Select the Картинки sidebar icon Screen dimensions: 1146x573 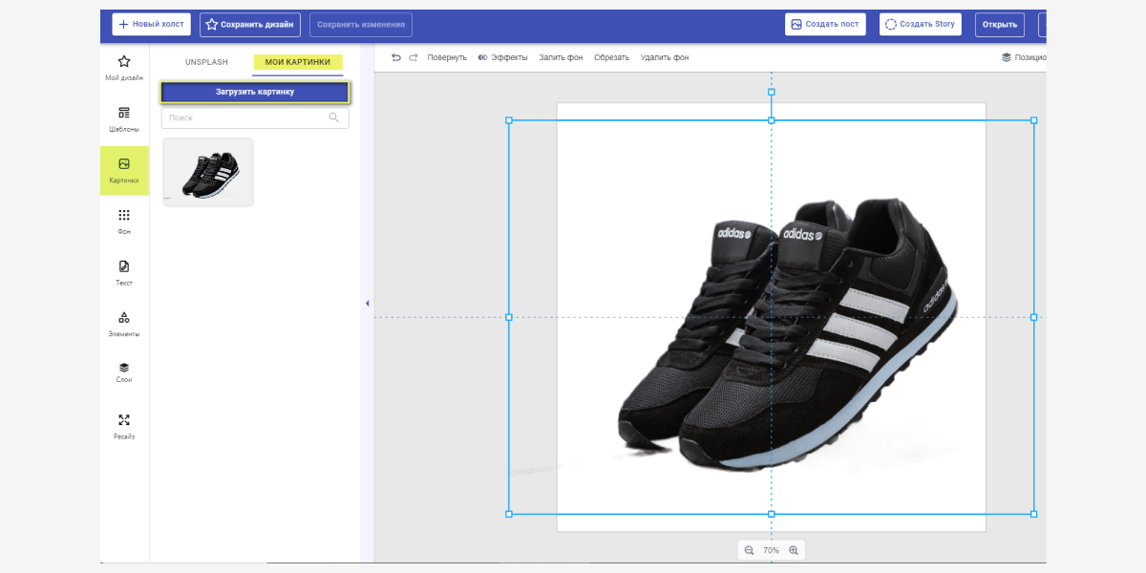[x=124, y=164]
